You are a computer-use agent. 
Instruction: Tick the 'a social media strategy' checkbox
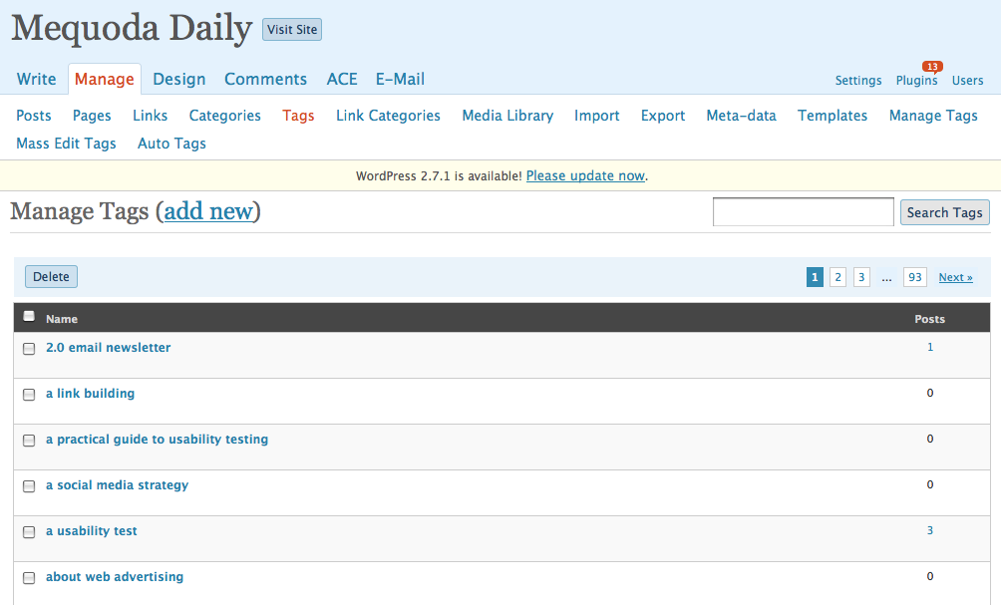coord(29,486)
